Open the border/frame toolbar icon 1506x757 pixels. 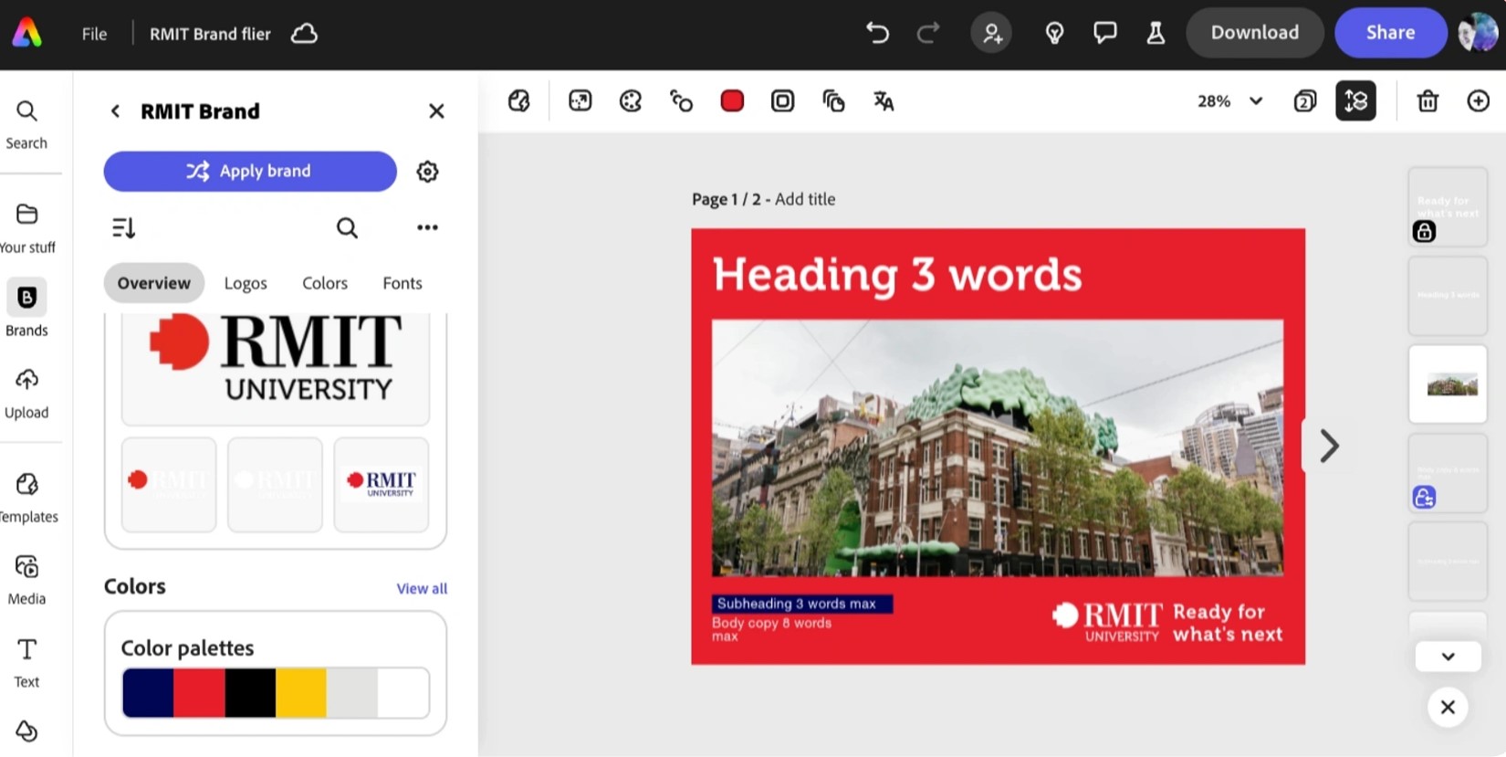click(x=783, y=101)
